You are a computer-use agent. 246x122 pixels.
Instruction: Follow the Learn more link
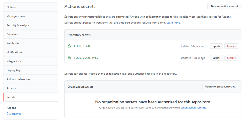coord(173,23)
